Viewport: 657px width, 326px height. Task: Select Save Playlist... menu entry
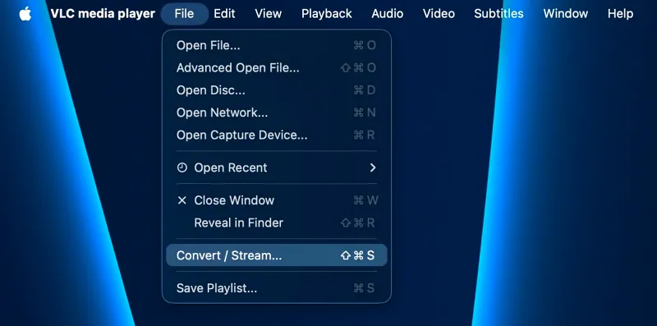pos(277,288)
